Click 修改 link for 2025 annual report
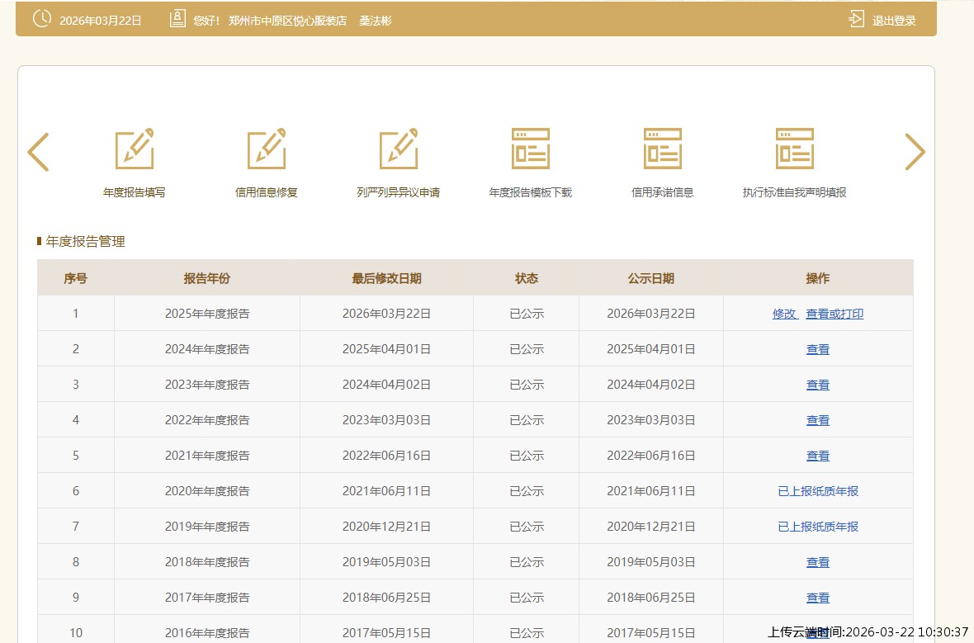The width and height of the screenshot is (974, 643). click(784, 314)
